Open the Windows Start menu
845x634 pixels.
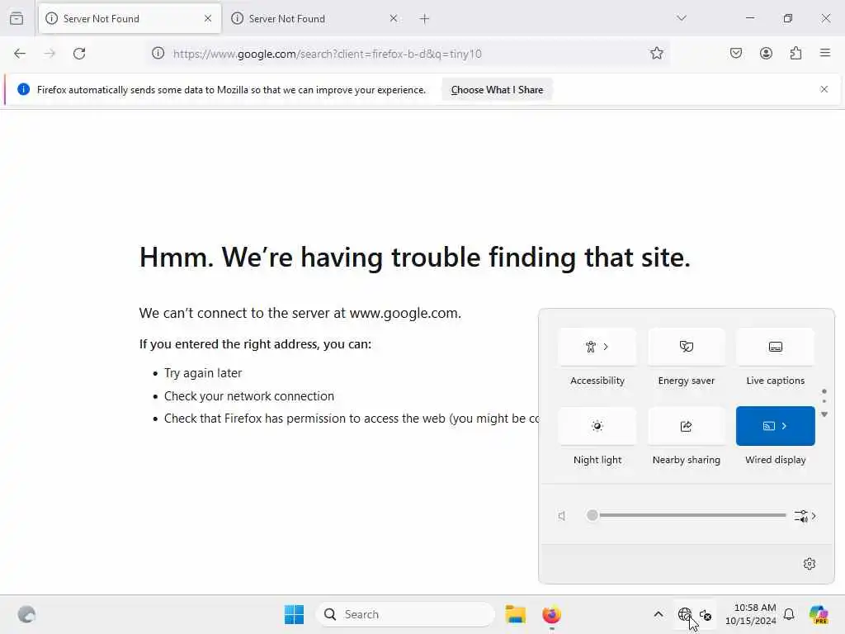(295, 614)
